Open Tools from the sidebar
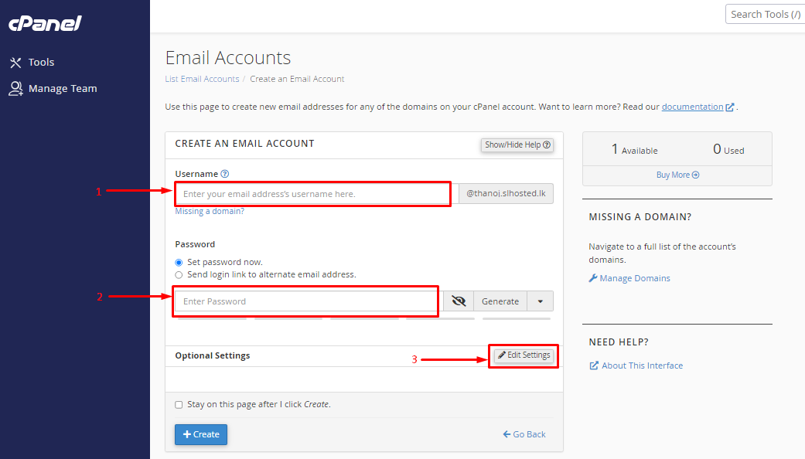Image resolution: width=805 pixels, height=459 pixels. click(41, 62)
